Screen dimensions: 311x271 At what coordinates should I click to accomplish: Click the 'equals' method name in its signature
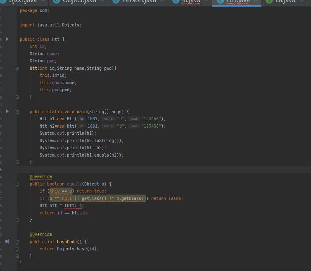click(74, 184)
